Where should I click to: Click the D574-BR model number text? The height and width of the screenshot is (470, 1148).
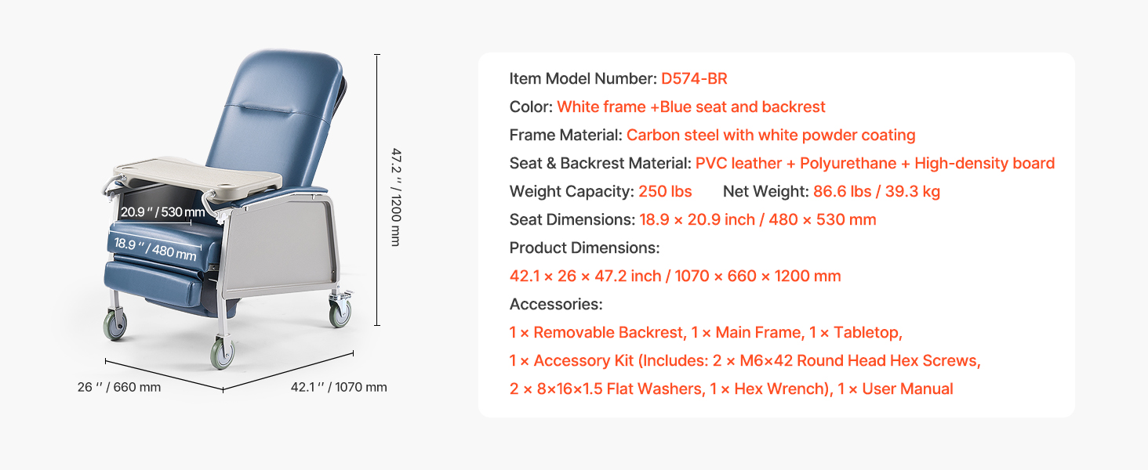694,78
